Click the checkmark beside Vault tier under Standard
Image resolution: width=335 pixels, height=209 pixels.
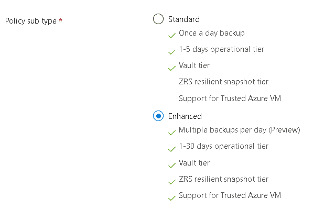[x=172, y=68]
